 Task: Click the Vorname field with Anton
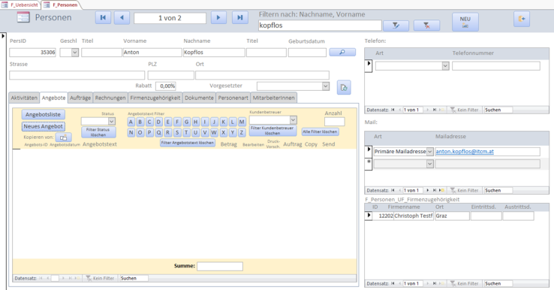[152, 53]
